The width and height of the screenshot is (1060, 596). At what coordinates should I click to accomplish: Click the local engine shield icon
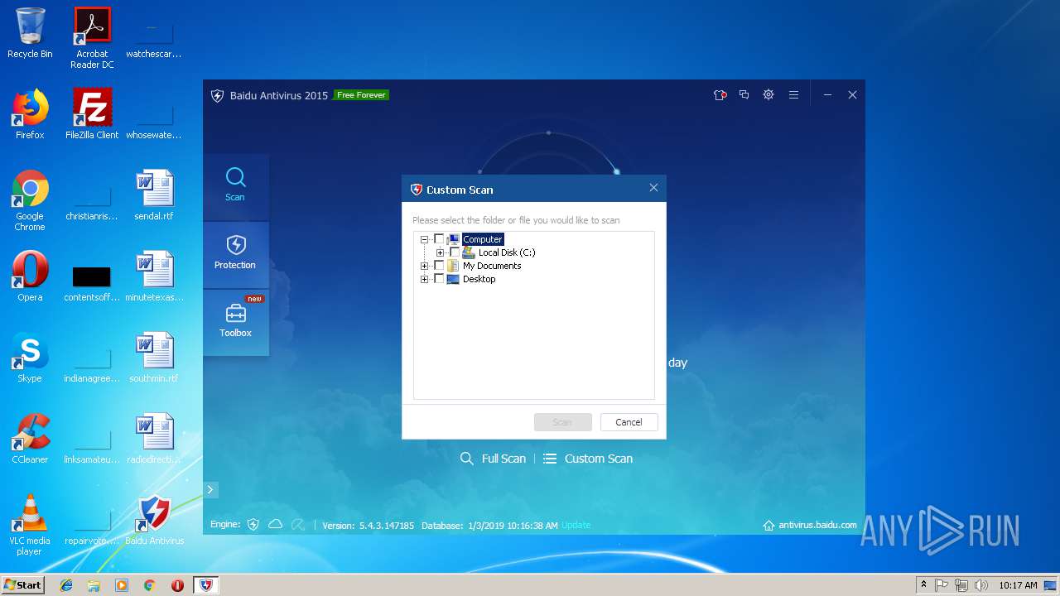[x=253, y=525]
